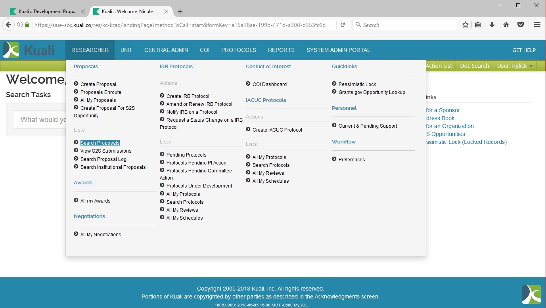Viewport: 546px width, 308px height.
Task: Switch to Development Proposal browser tab
Action: click(x=46, y=11)
